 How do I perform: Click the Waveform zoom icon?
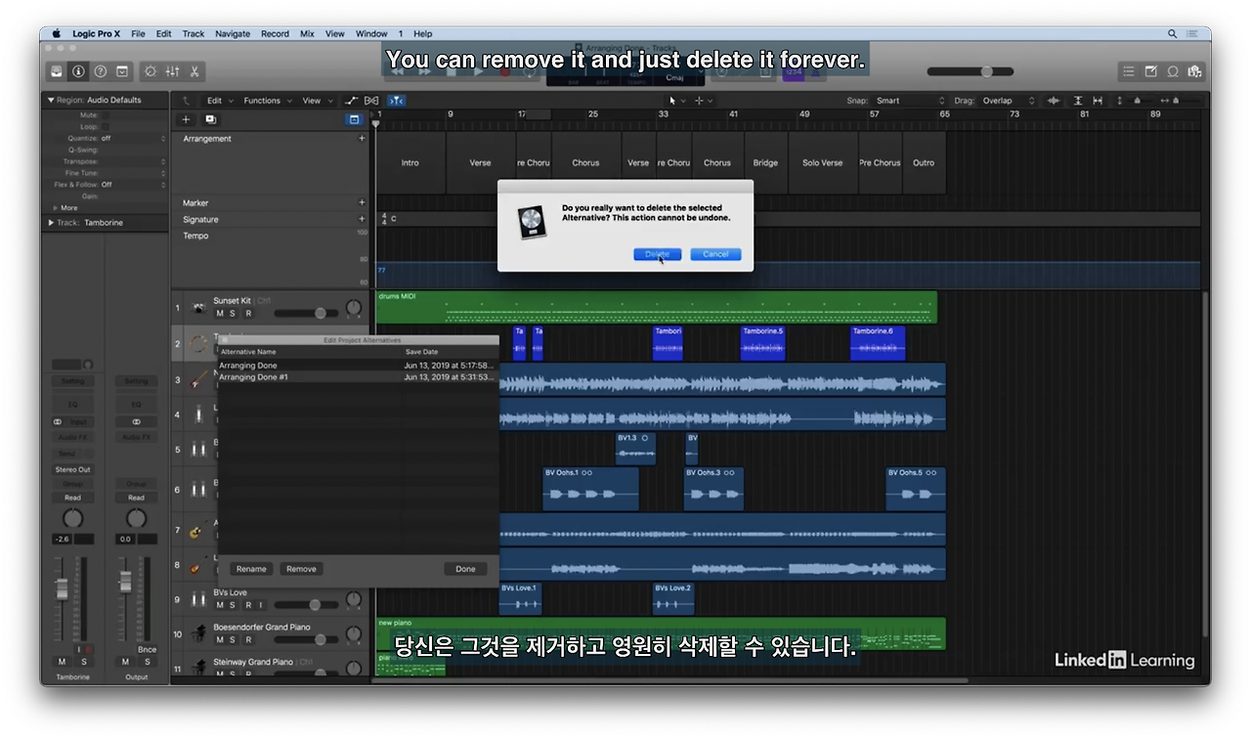pos(1054,101)
